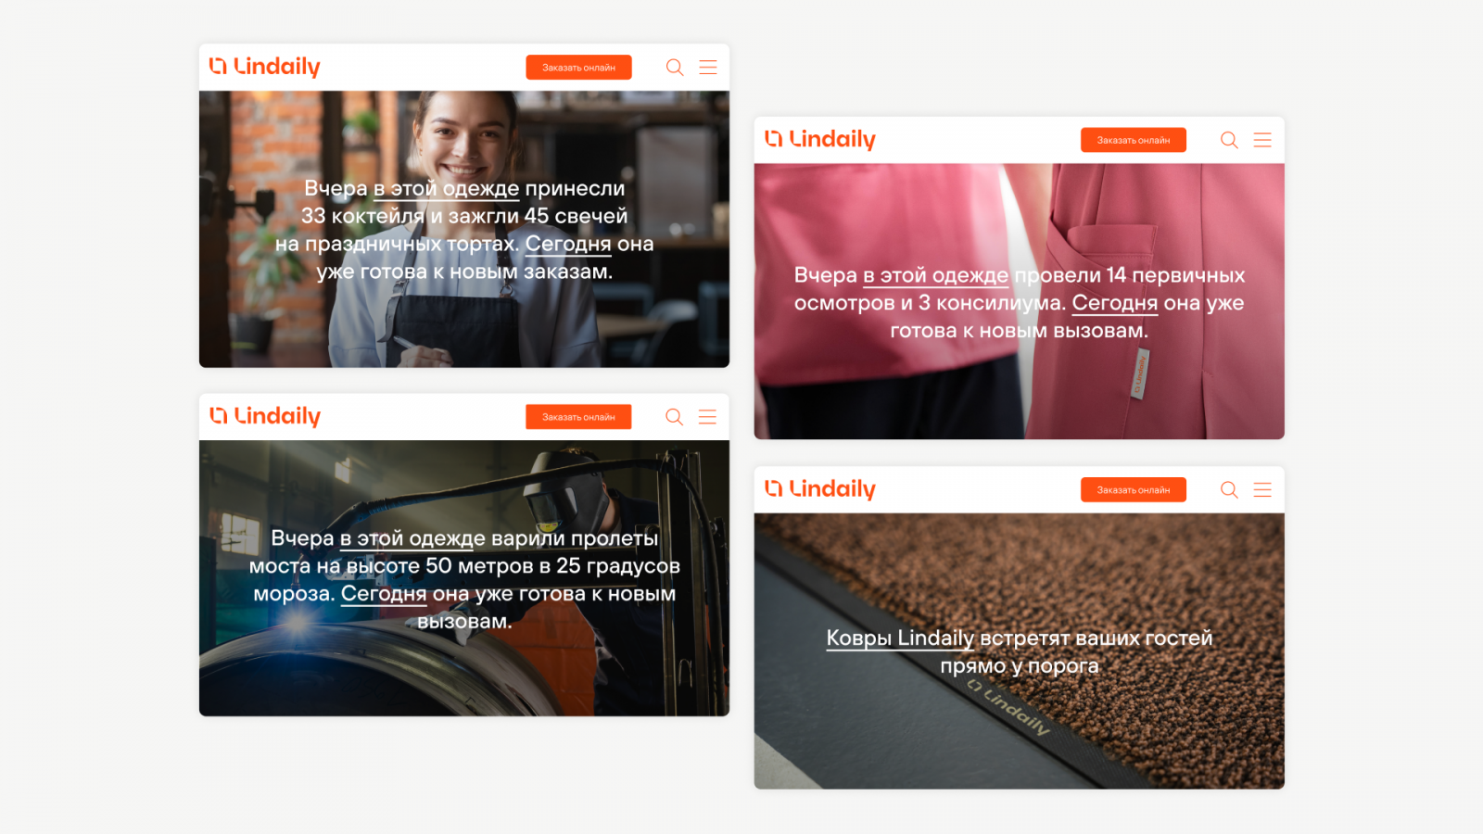Open hamburger menu in carpet card header

click(x=1262, y=489)
